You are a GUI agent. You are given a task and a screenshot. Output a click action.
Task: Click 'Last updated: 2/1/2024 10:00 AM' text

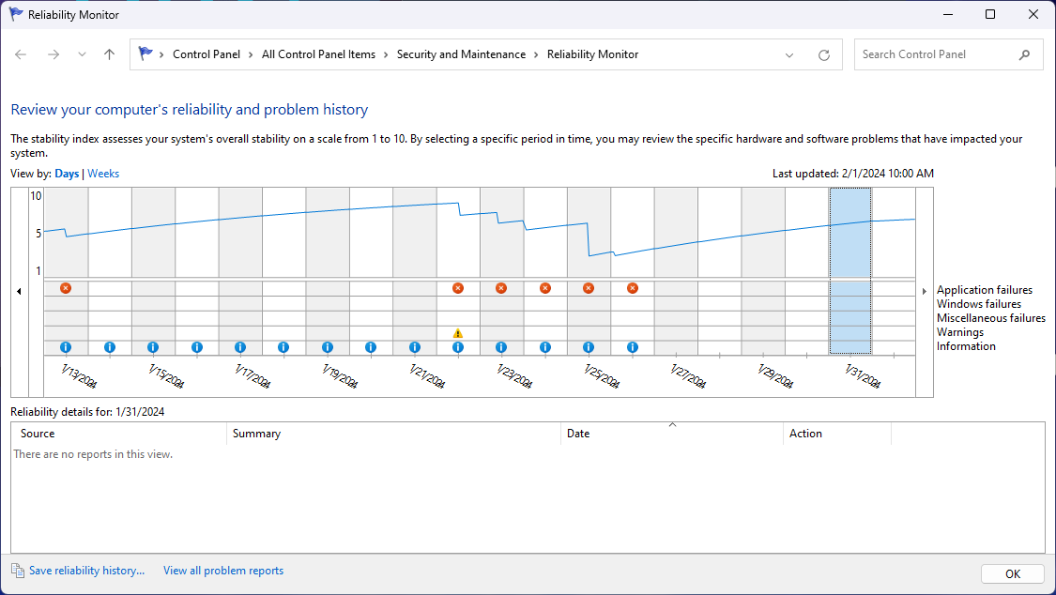[852, 174]
